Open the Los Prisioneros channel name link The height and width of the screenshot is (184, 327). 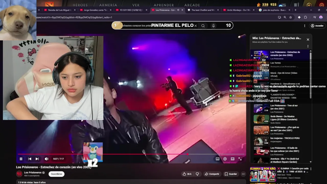coord(33,172)
